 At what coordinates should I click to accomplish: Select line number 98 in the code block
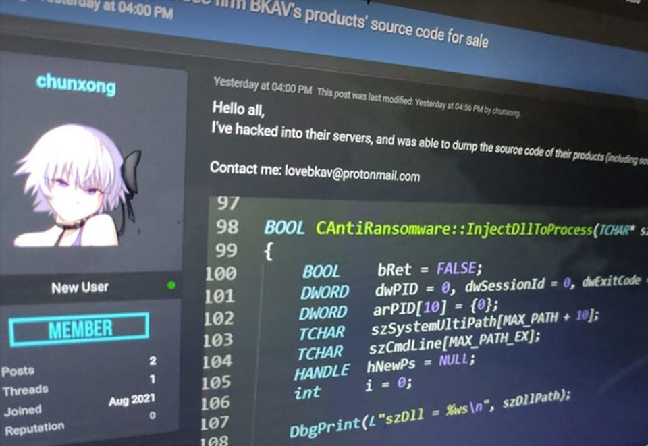coord(227,225)
